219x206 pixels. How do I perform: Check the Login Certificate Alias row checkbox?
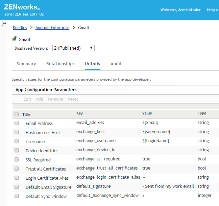[x=17, y=178]
